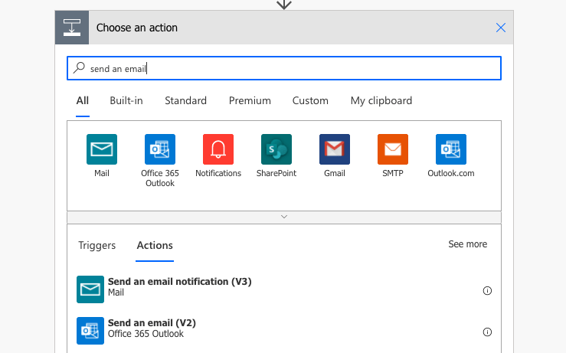Add the Send an email (V2) action

(284, 331)
